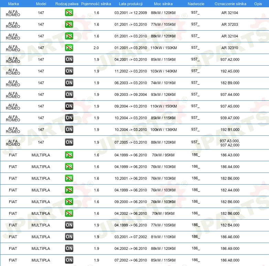Screen dimensions: 269x266
Task: Click engine code 182 B4.000
Action: click(x=230, y=225)
